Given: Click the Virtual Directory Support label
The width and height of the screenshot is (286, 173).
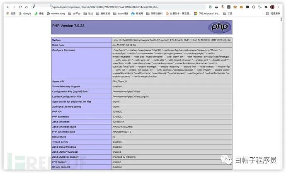Looking at the screenshot, I should tap(66, 86).
